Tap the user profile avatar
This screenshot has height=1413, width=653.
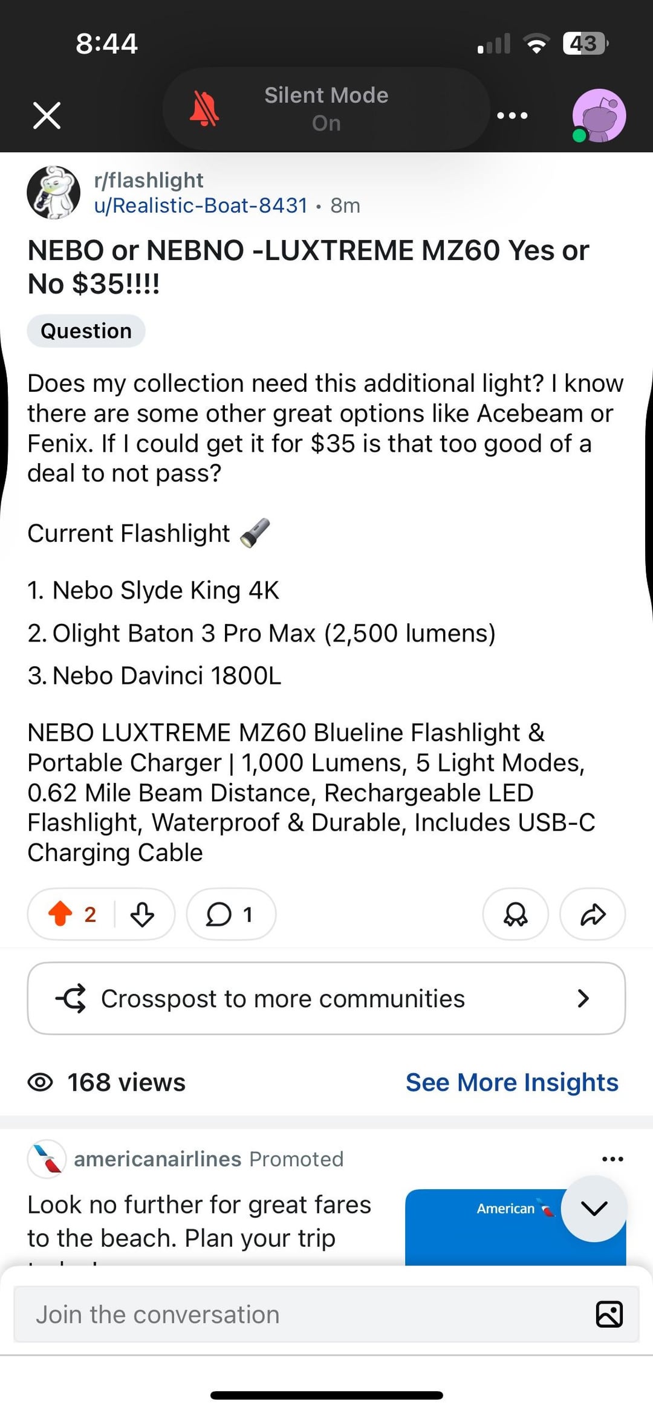(599, 115)
